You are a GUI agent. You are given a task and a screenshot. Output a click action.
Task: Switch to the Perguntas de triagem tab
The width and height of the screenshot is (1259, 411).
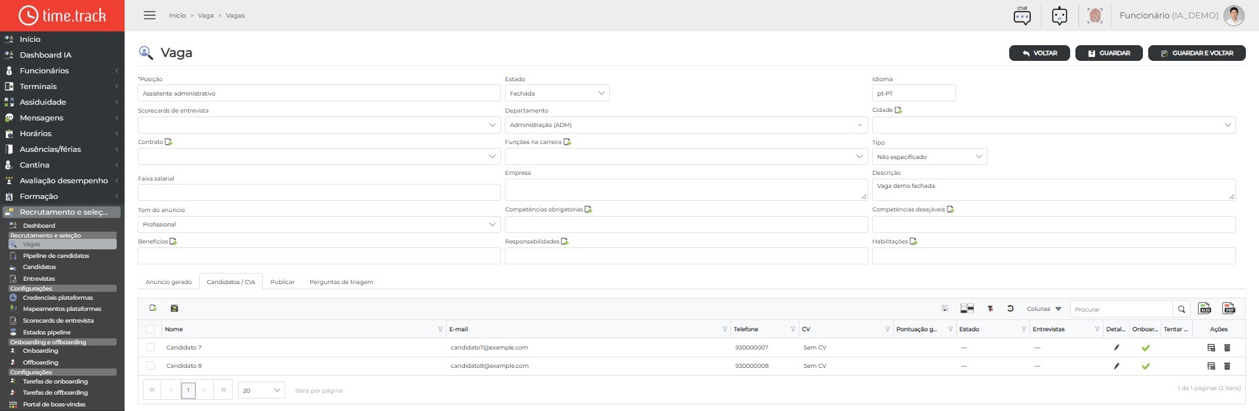coord(341,282)
